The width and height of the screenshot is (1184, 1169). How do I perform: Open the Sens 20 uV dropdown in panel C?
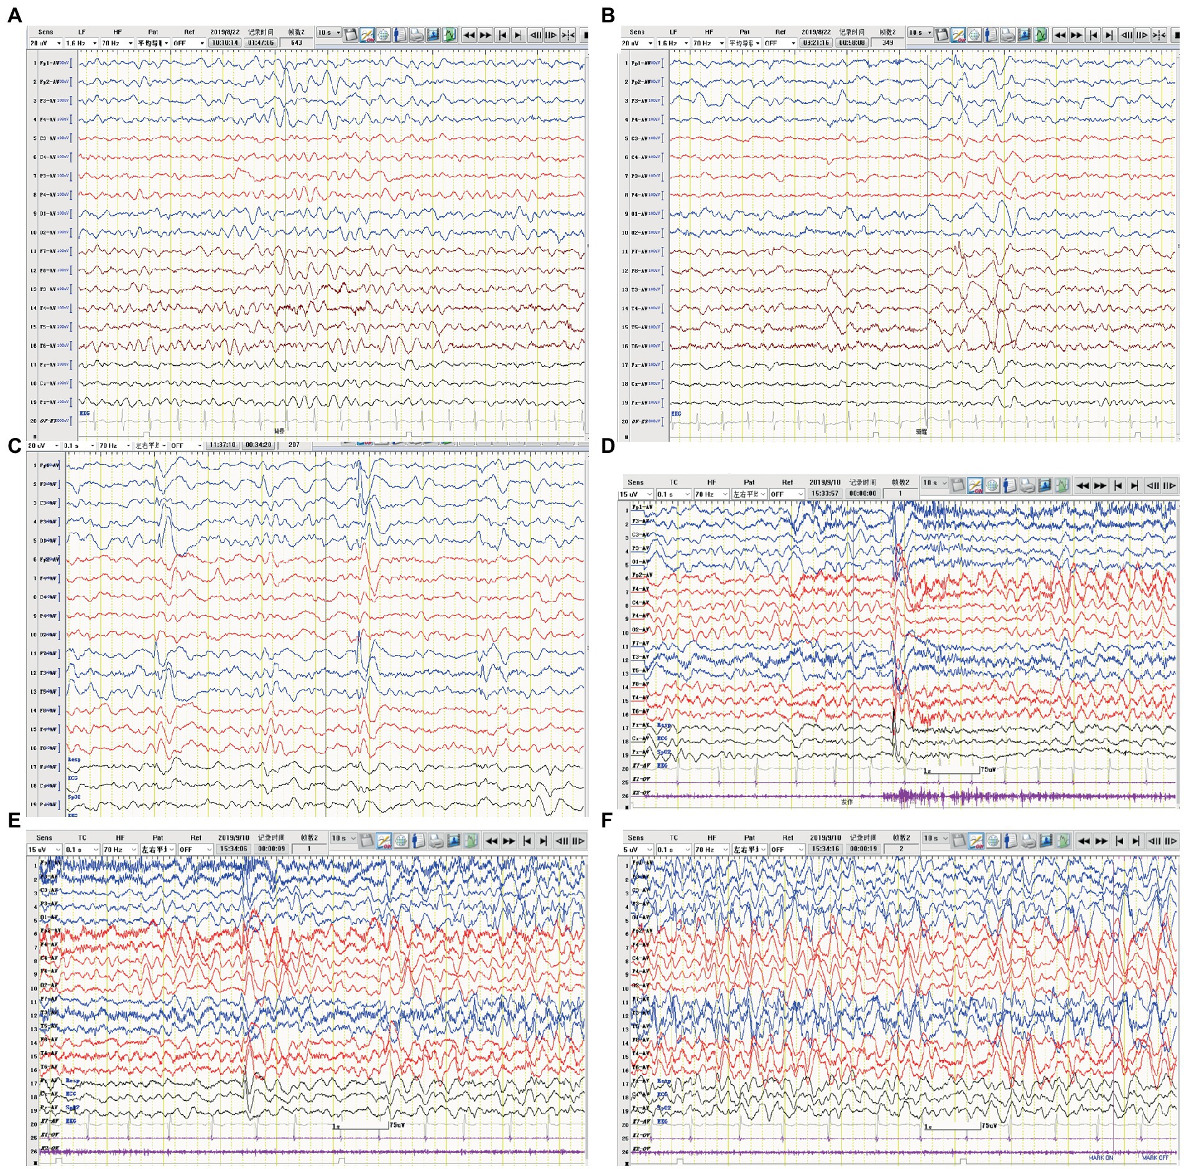[x=44, y=445]
